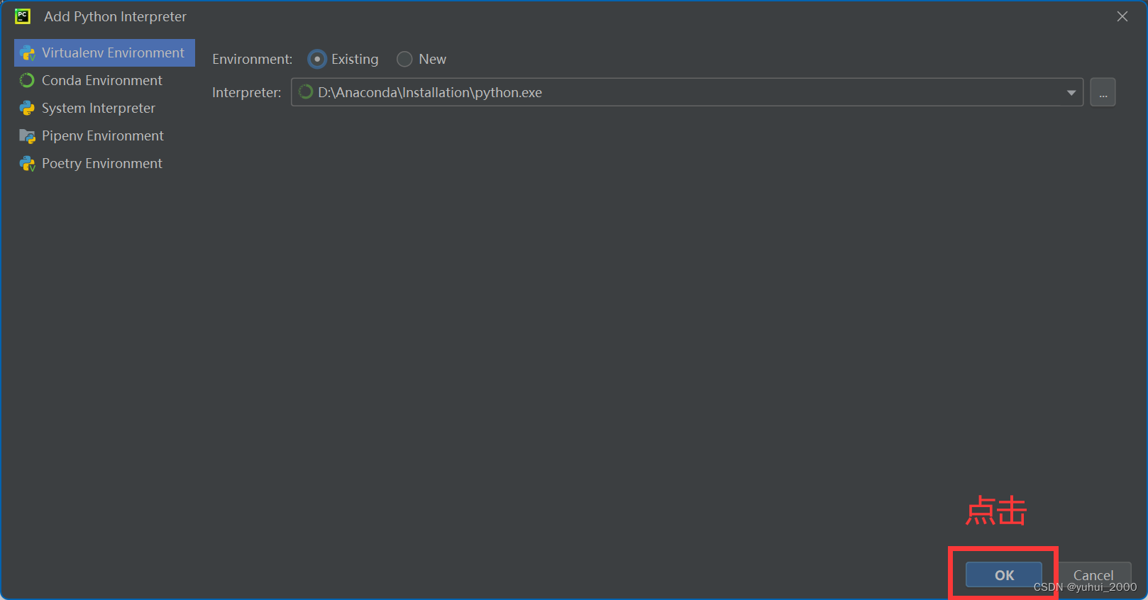Image resolution: width=1148 pixels, height=600 pixels.
Task: Click the Virtualenv python icon
Action: click(x=28, y=53)
